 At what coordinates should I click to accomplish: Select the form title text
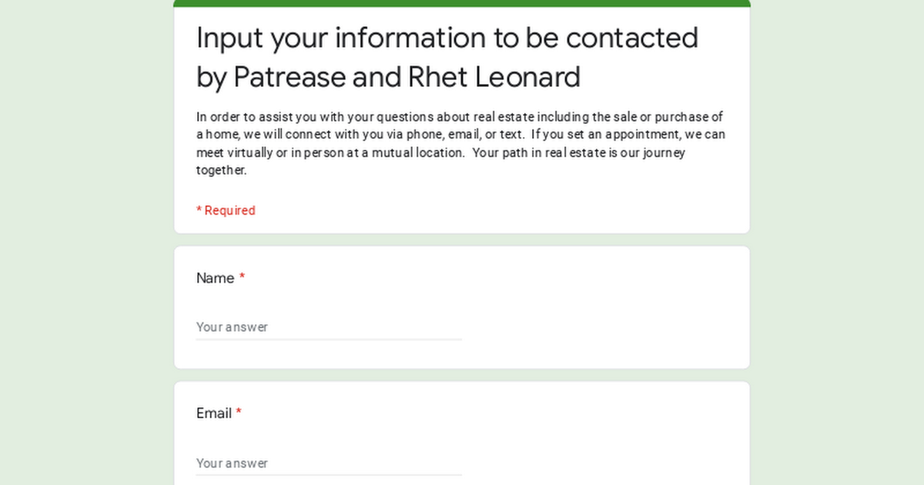point(447,58)
